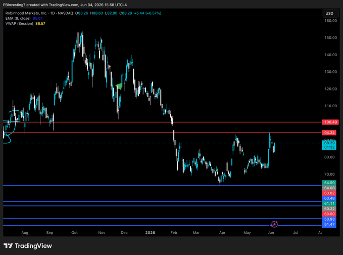
Task: Click the TradingView logo
Action: (x=28, y=246)
